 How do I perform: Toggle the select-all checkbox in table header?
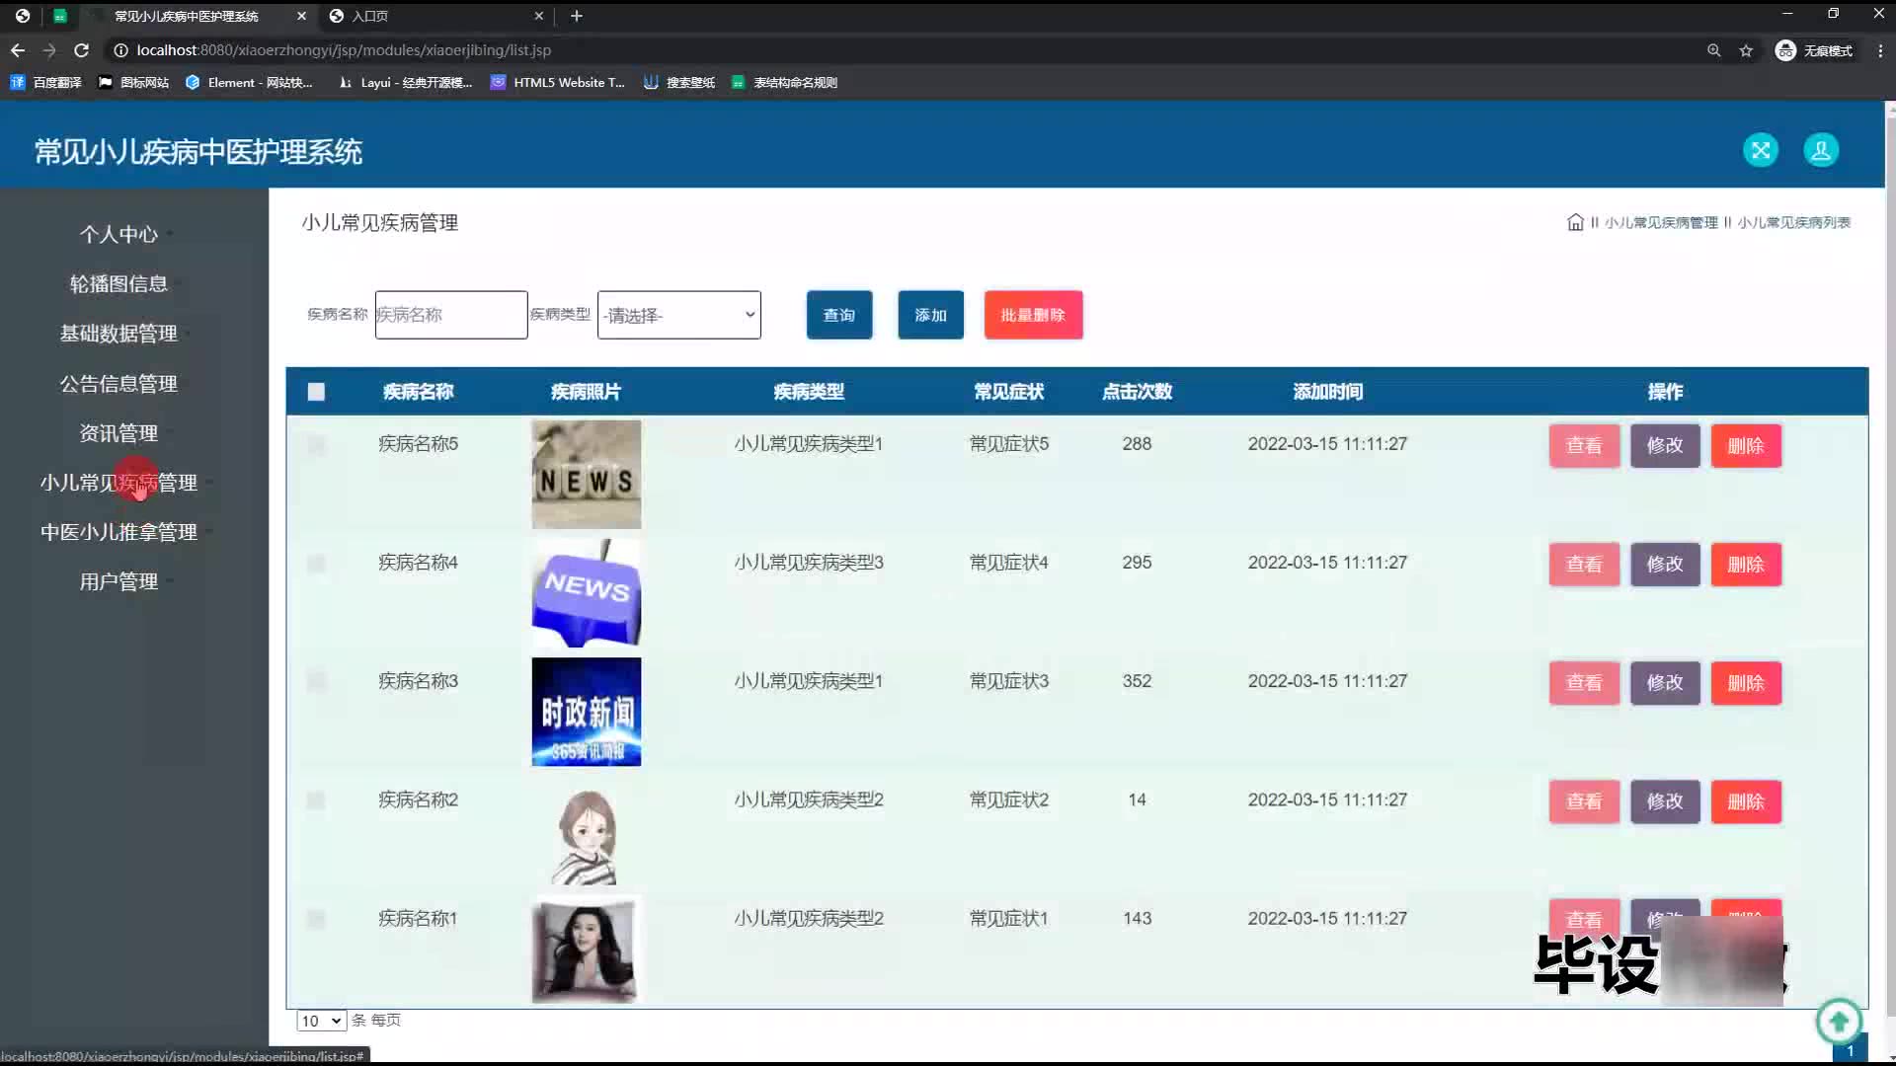[x=316, y=392]
